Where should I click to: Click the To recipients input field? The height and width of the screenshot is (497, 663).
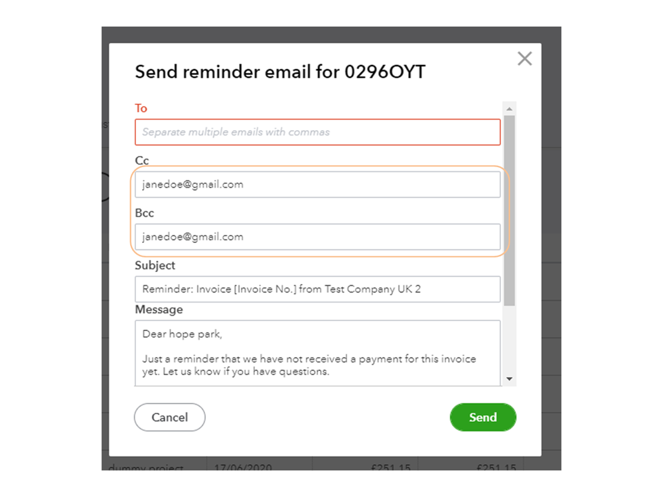[x=317, y=132]
